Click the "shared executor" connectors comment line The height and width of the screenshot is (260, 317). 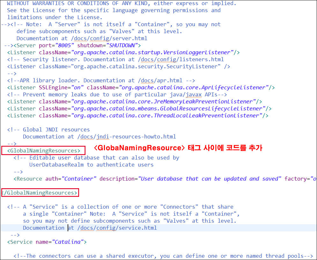[x=163, y=256]
